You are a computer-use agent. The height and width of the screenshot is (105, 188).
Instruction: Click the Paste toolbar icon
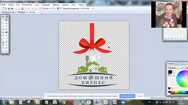23,8
